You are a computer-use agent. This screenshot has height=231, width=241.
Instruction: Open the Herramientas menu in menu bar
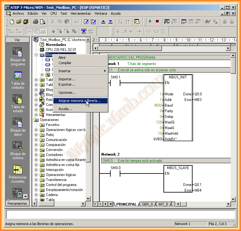[81, 13]
